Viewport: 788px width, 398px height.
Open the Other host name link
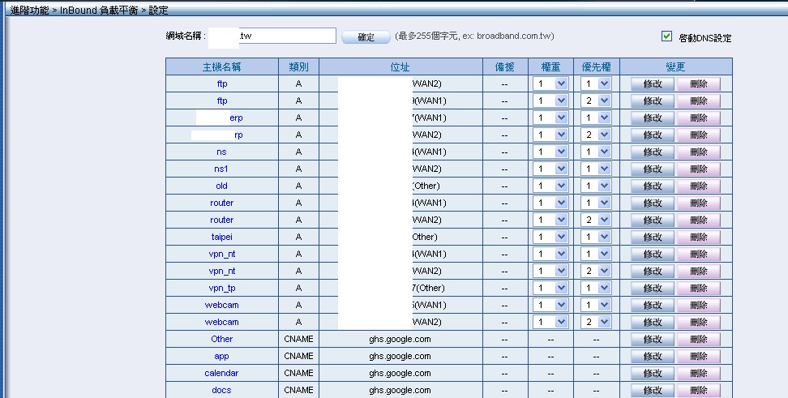[221, 339]
